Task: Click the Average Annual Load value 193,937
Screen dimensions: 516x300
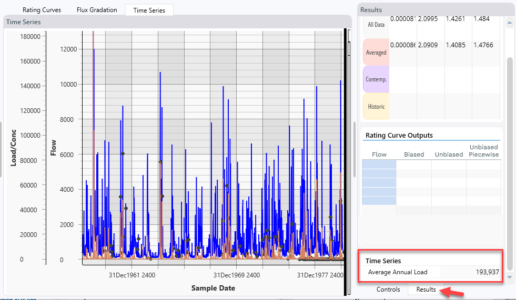Action: coord(487,272)
